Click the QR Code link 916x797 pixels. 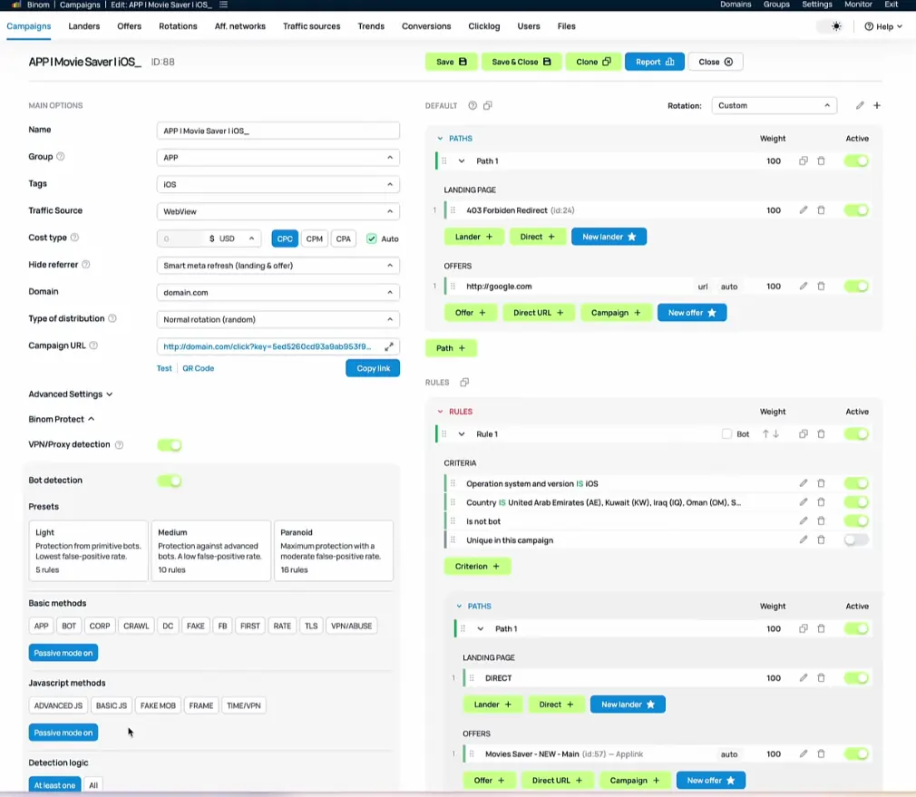198,369
